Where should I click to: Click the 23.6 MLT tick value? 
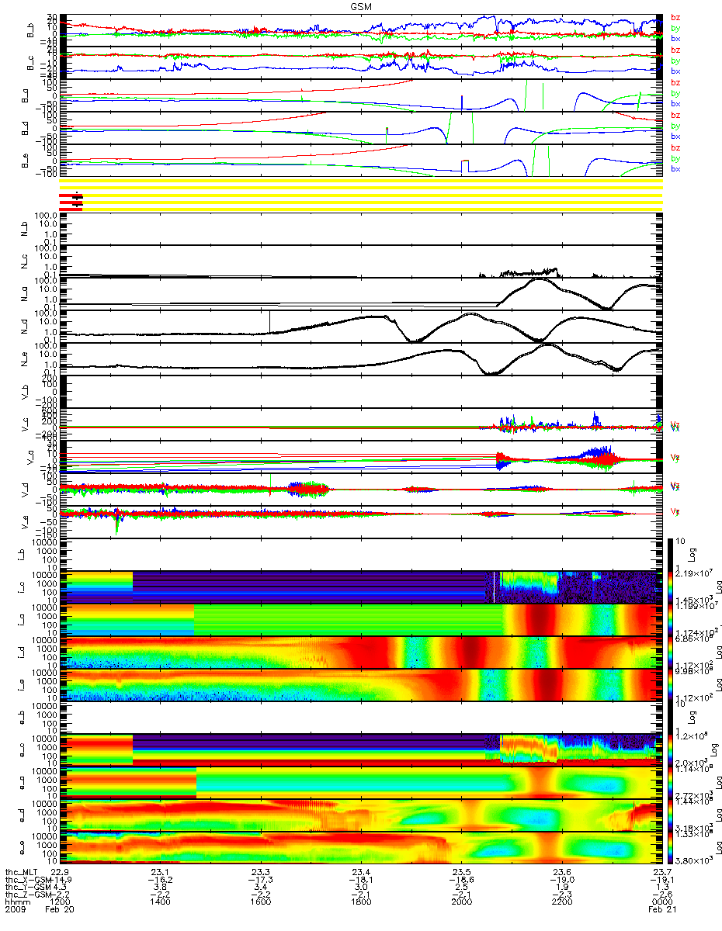(561, 871)
